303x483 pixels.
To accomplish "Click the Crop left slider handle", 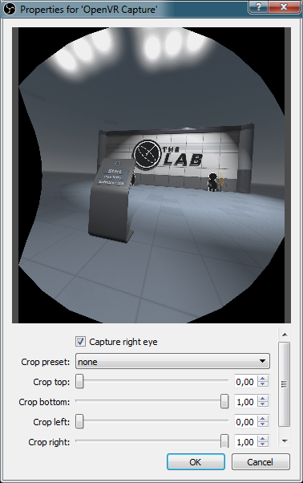I will [79, 421].
